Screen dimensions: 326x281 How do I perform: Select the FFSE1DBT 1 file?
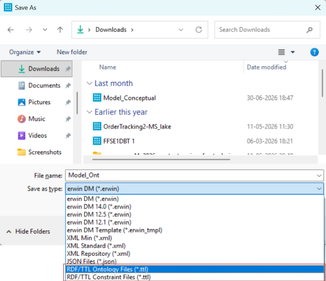click(119, 141)
